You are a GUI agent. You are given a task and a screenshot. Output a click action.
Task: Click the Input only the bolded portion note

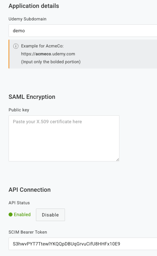coord(51,62)
